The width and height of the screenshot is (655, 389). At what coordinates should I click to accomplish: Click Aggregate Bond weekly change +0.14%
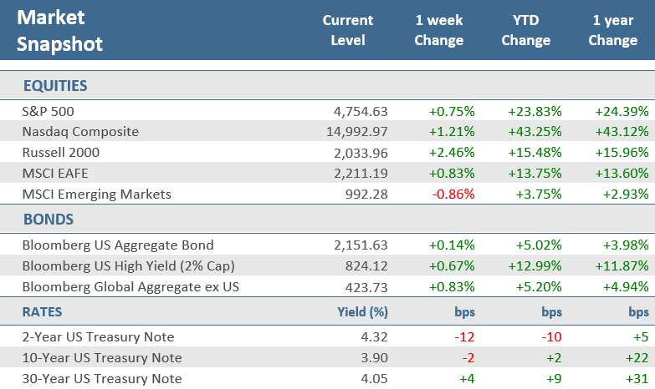click(x=452, y=245)
